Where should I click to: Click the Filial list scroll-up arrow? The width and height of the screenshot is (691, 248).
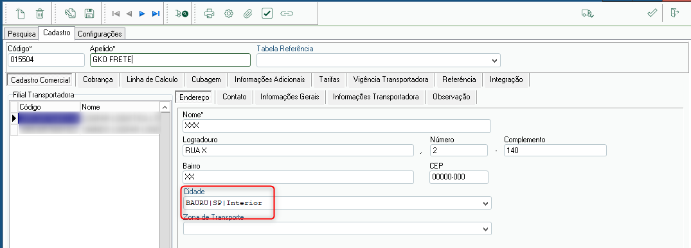click(x=165, y=107)
